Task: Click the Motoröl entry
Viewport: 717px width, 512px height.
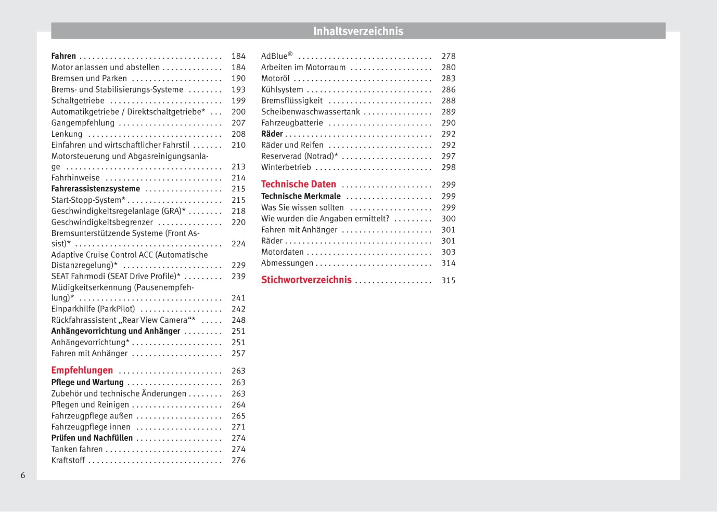Action: click(275, 78)
